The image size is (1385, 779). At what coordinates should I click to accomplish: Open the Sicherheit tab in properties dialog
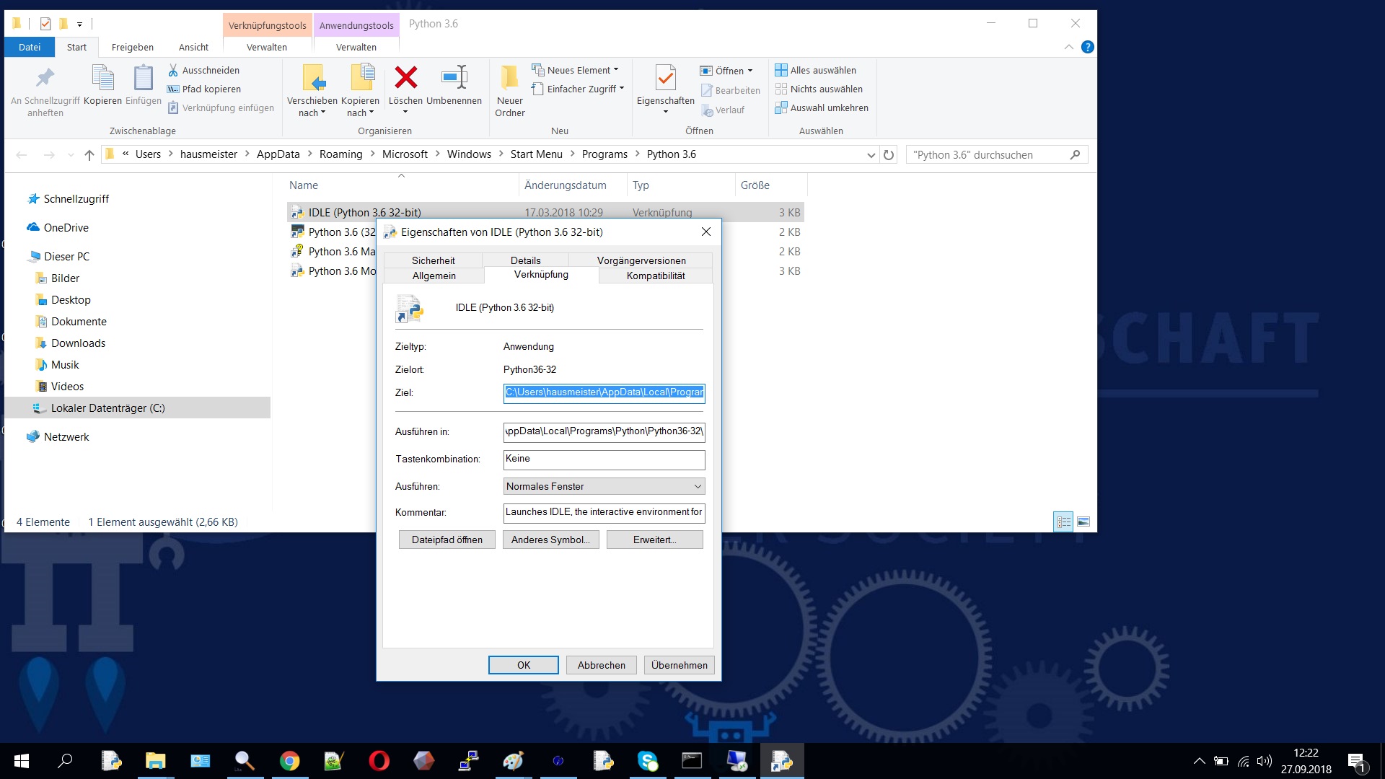coord(433,260)
